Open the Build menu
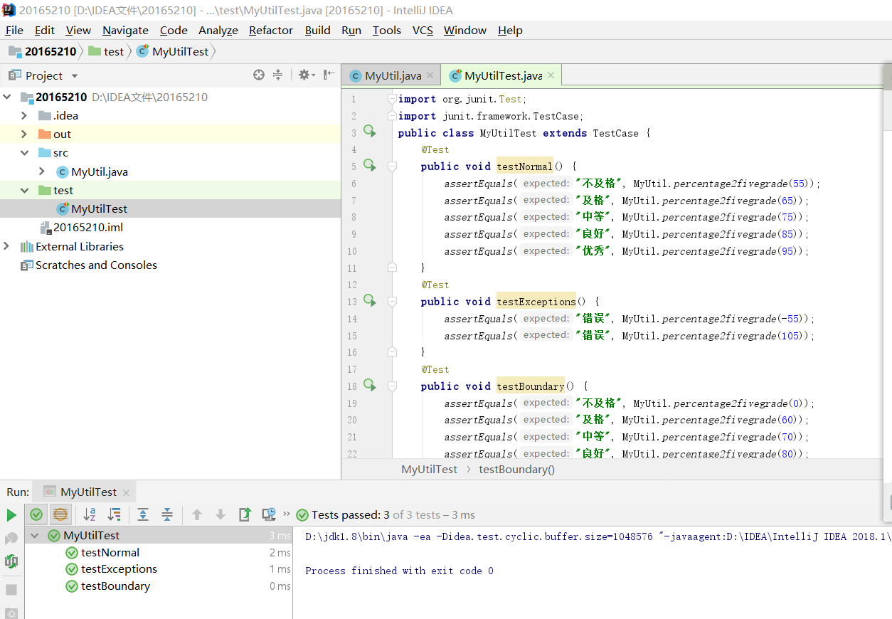The height and width of the screenshot is (619, 892). point(317,30)
